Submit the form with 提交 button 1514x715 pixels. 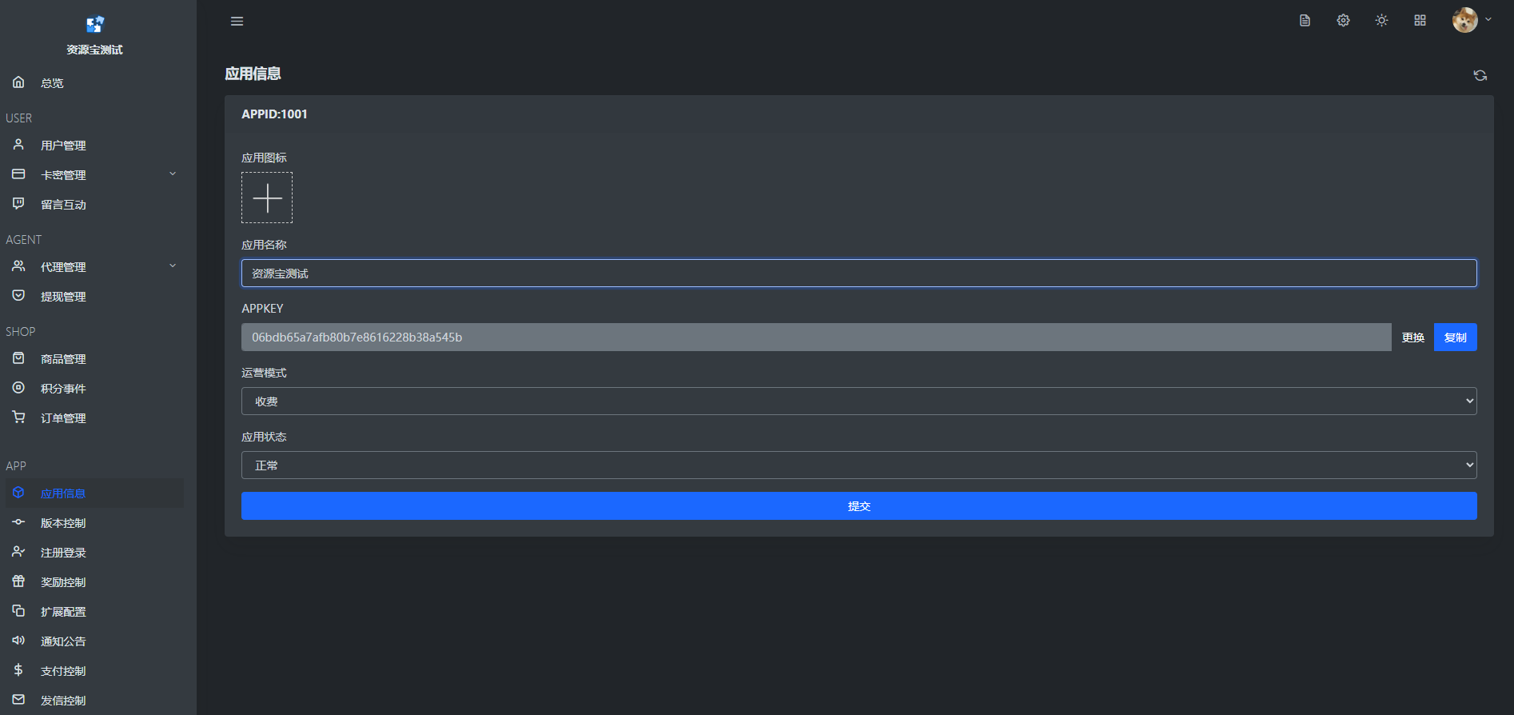coord(859,506)
